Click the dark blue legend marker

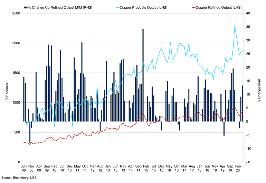tap(26, 8)
